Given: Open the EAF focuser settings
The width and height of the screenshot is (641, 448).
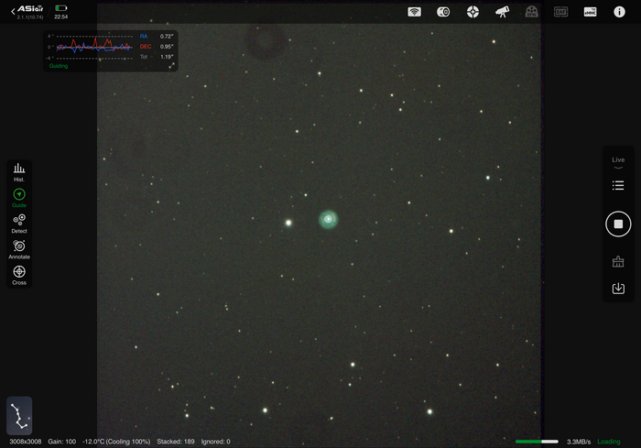Looking at the screenshot, I should (x=560, y=12).
